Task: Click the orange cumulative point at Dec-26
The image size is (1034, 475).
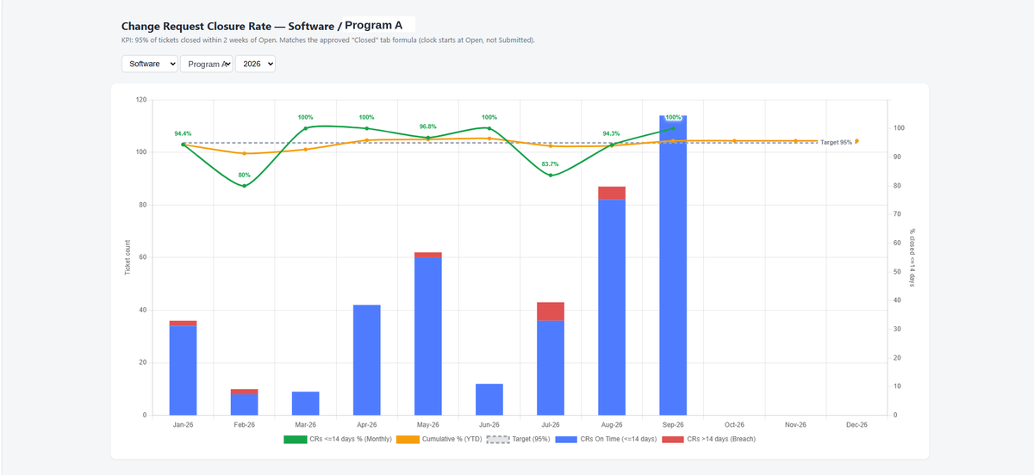Action: pos(856,141)
